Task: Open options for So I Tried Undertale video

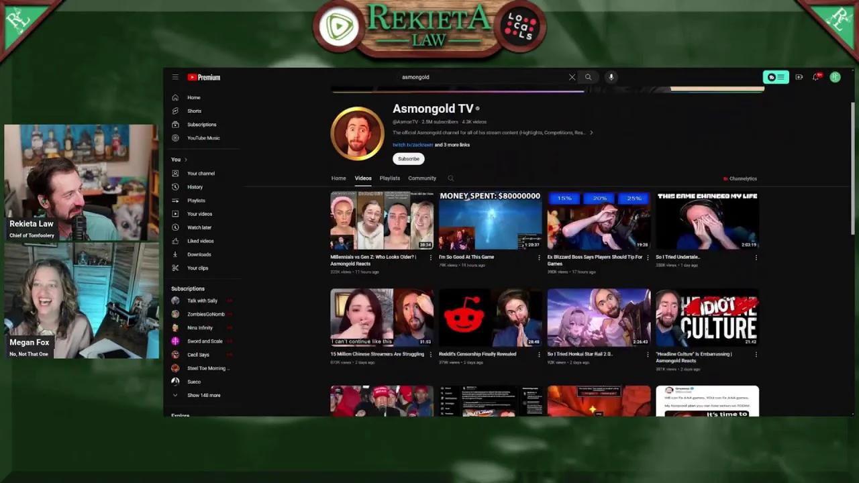Action: [x=756, y=258]
